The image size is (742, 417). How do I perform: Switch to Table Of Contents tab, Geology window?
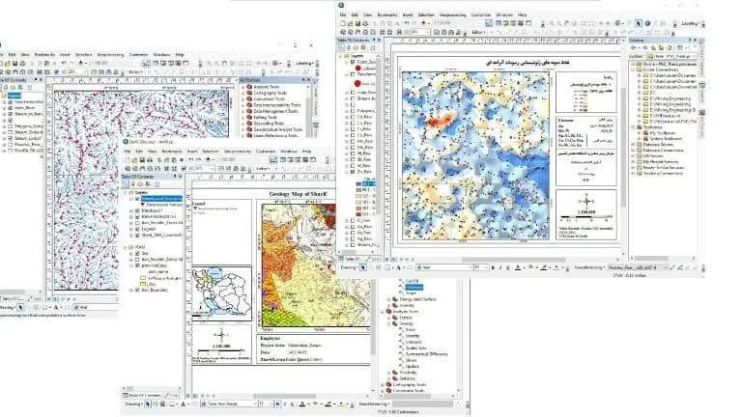pyautogui.click(x=142, y=395)
